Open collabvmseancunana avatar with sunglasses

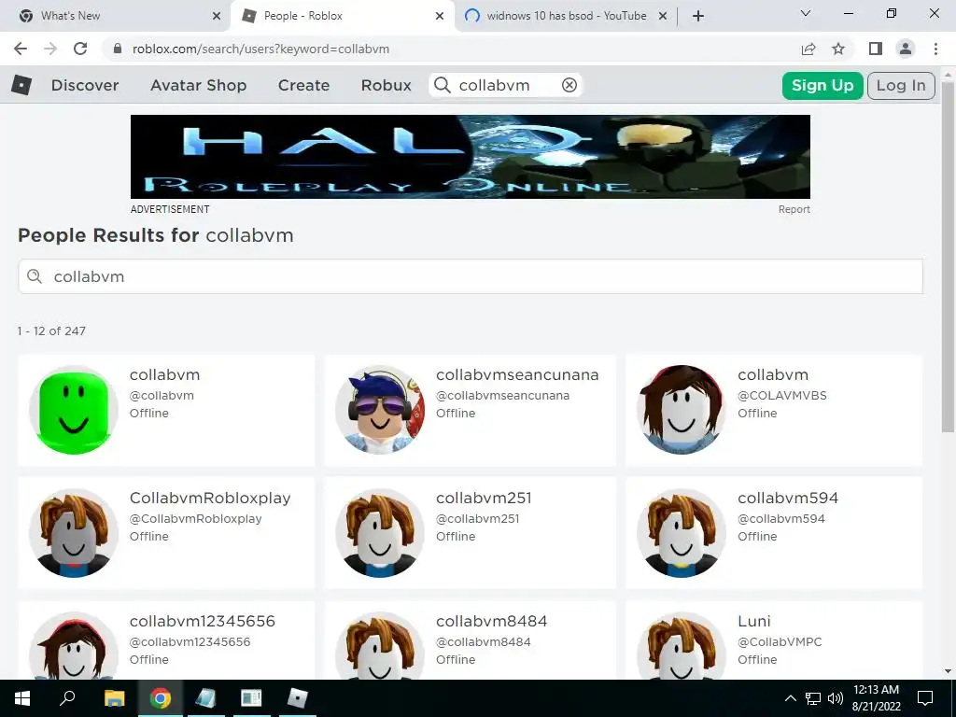(x=380, y=410)
